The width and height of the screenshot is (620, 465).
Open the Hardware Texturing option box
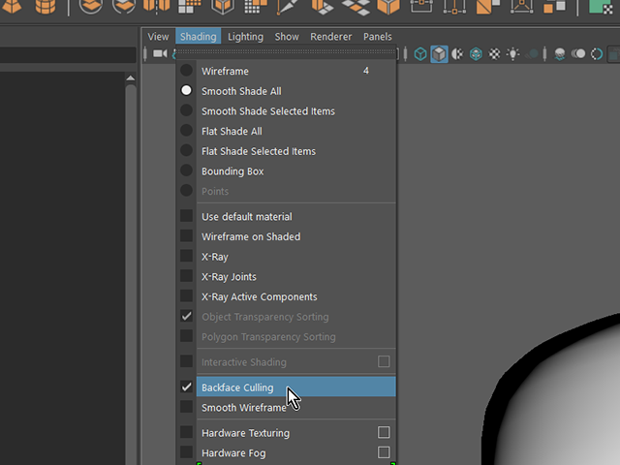(384, 432)
